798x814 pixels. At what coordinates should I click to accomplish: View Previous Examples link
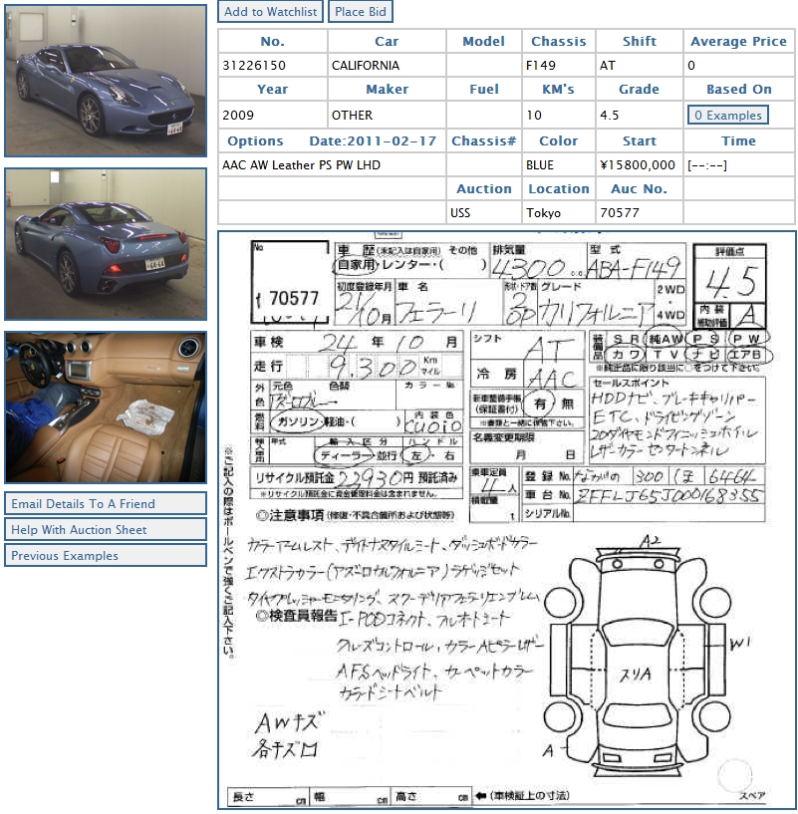pos(106,556)
